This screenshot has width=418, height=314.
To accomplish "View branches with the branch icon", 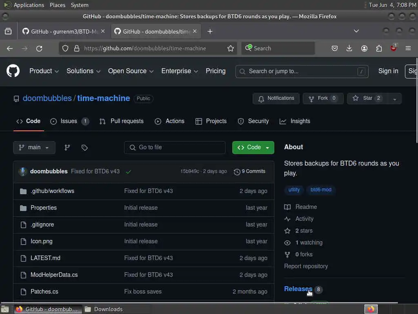I will (x=67, y=147).
